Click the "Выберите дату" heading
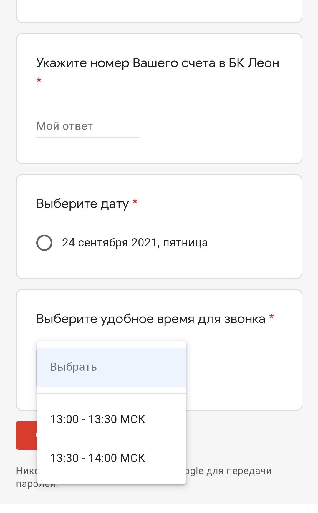Image resolution: width=318 pixels, height=513 pixels. [82, 204]
